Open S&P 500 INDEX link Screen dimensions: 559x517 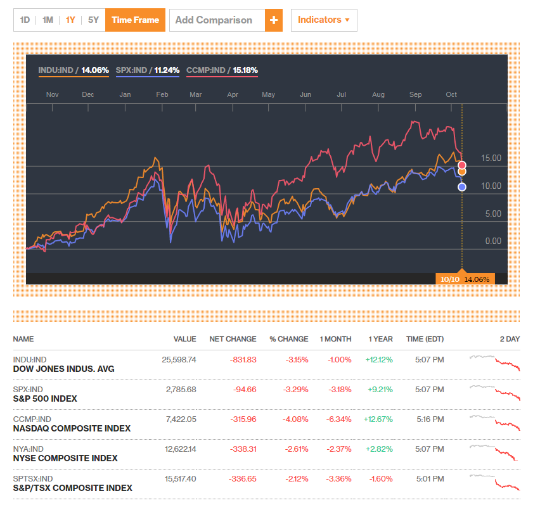45,399
